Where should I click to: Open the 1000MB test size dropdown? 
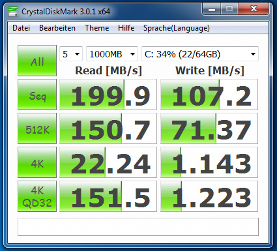(x=112, y=54)
